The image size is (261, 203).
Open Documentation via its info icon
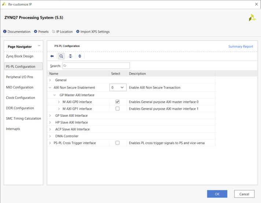(x=5, y=32)
